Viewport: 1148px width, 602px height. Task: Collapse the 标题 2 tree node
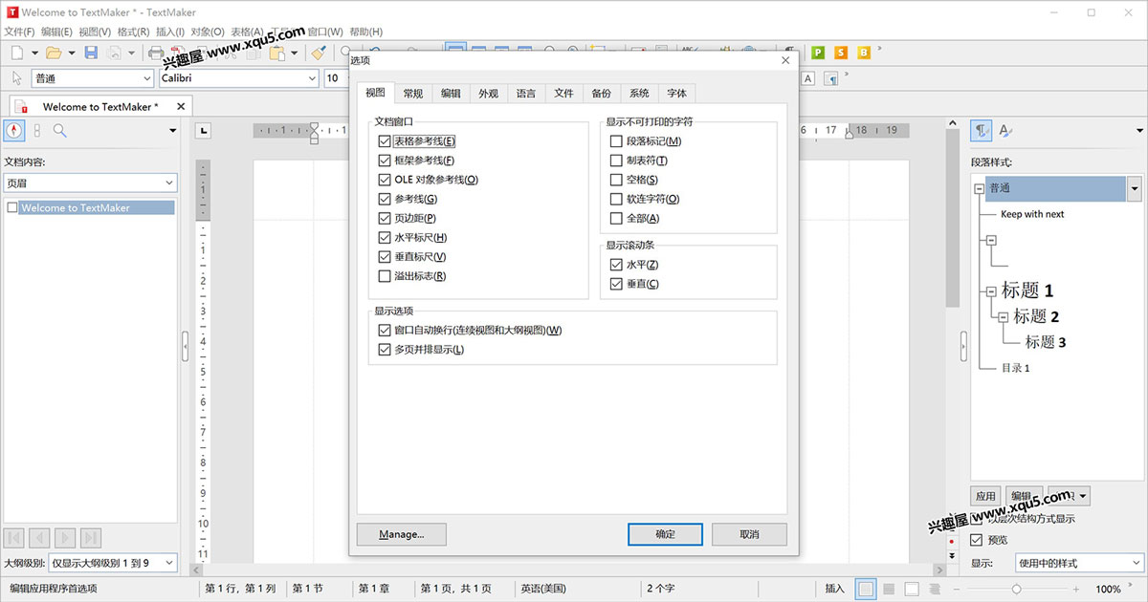coord(1003,317)
